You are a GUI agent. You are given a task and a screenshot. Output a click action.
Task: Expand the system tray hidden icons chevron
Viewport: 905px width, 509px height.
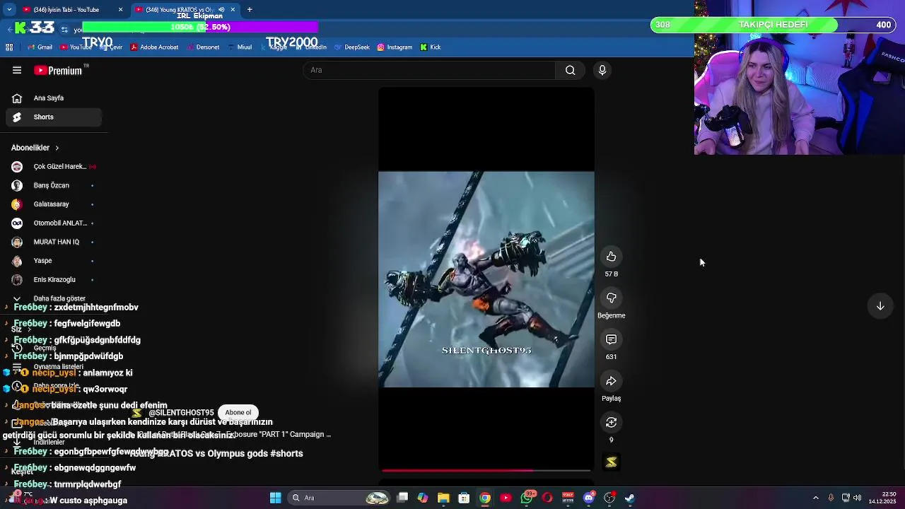tap(816, 498)
